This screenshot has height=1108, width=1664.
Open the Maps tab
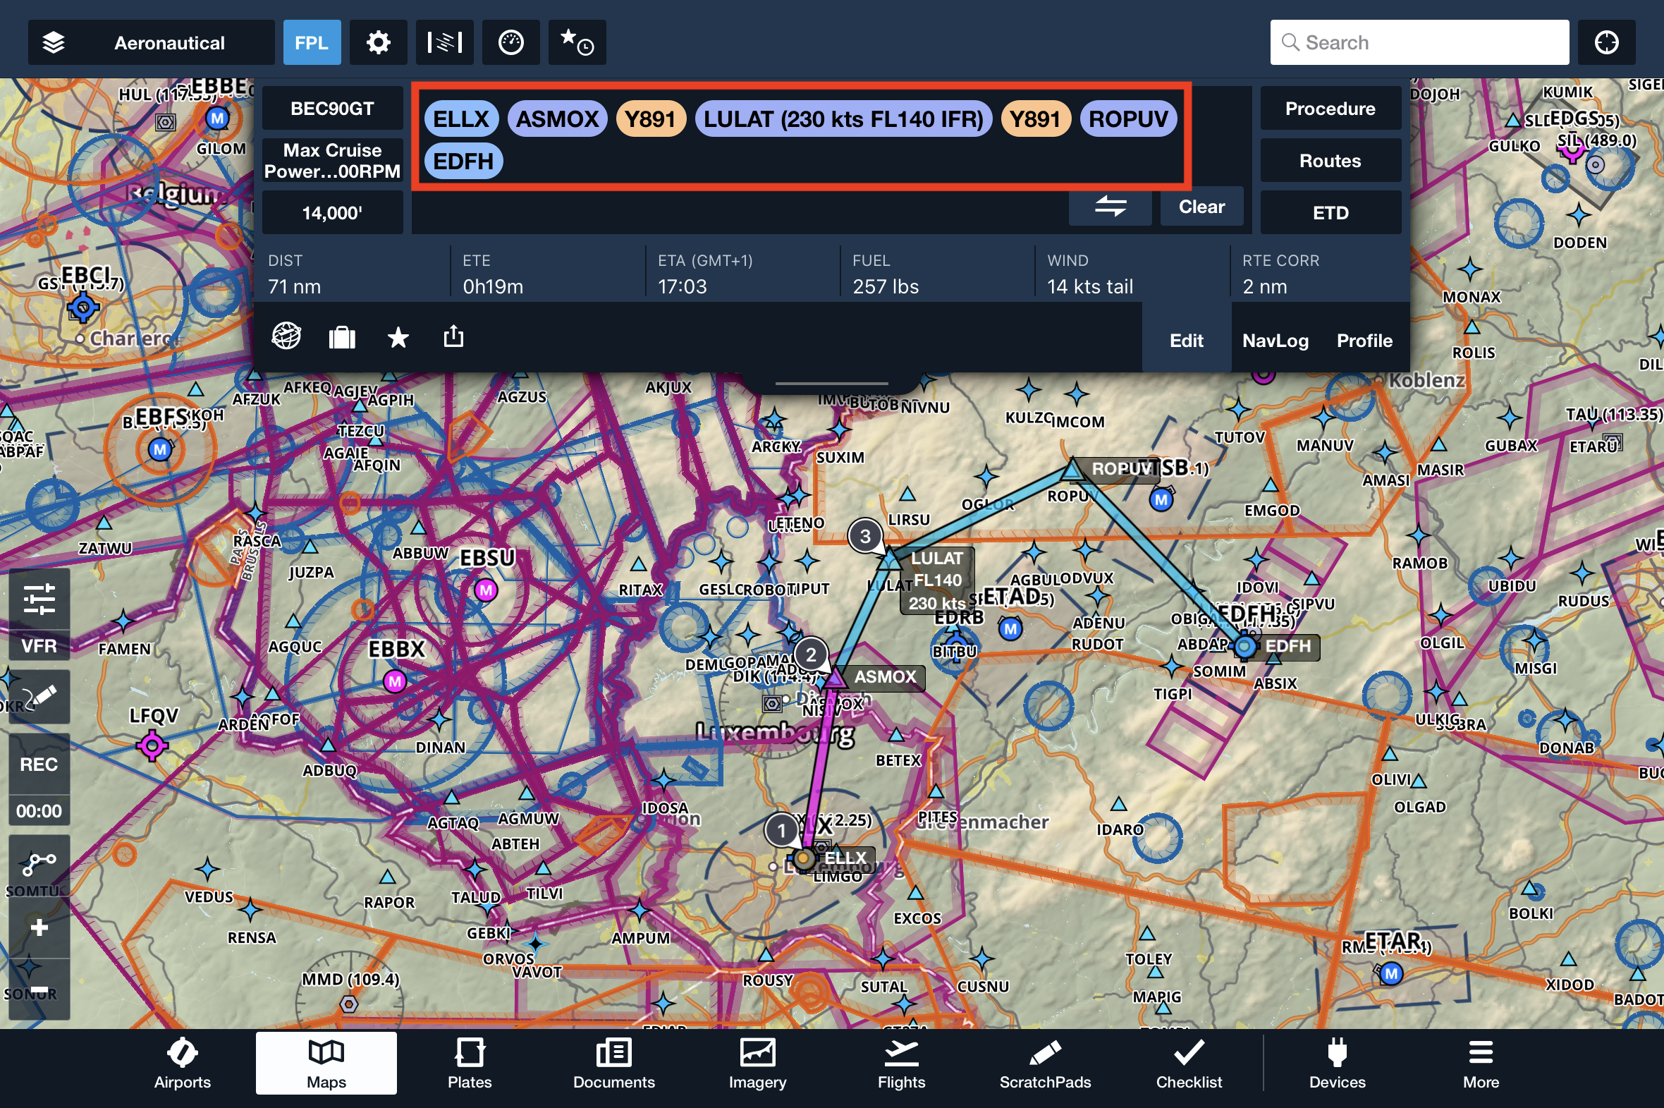pyautogui.click(x=326, y=1064)
